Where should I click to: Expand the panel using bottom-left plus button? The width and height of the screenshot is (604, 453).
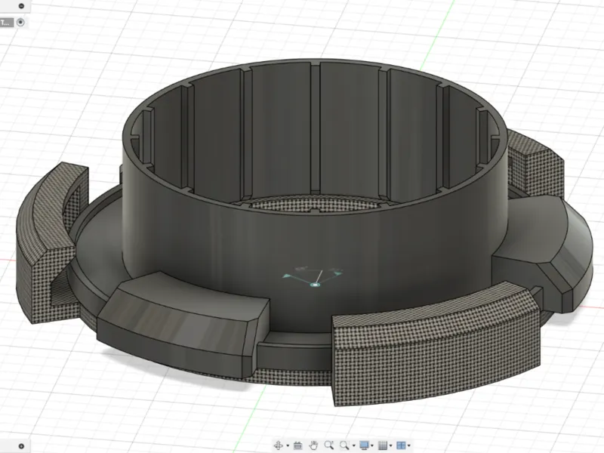22,446
